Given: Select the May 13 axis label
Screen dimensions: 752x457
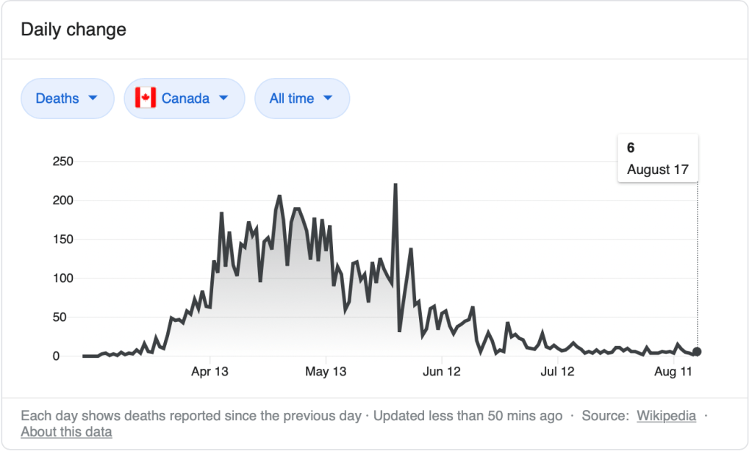Looking at the screenshot, I should (x=325, y=372).
